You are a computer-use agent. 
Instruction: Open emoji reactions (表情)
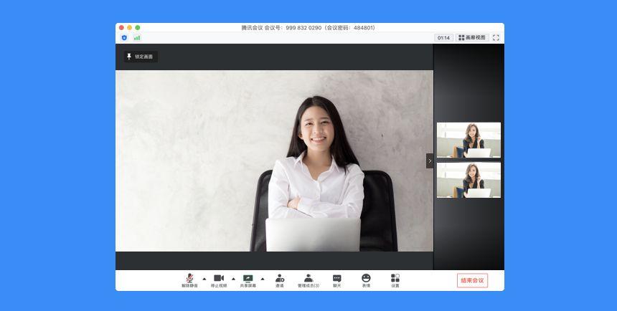tap(366, 281)
